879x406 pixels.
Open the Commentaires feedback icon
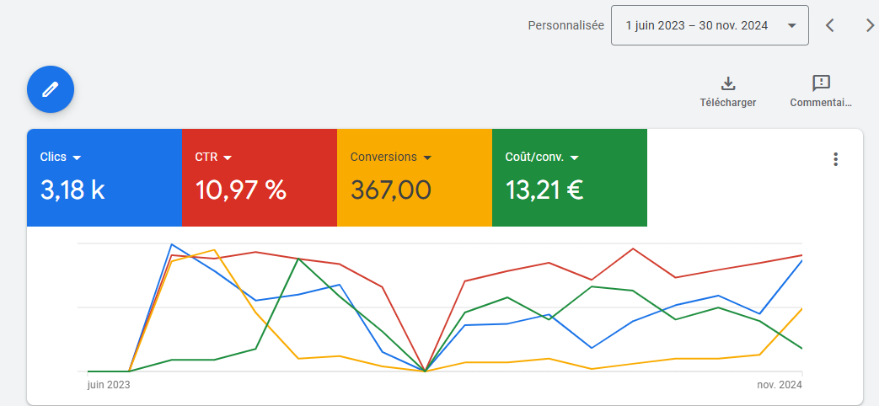821,83
